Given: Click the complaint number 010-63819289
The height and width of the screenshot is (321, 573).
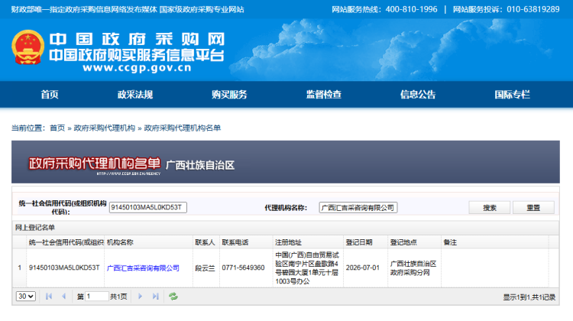Looking at the screenshot, I should [533, 9].
